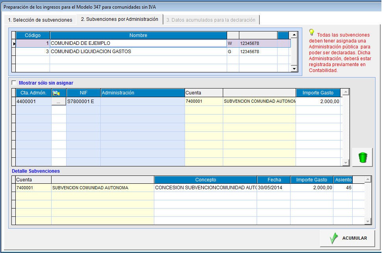This screenshot has width=383, height=253.
Task: Open the ellipsis lookup button for 4400001
Action: 59,102
